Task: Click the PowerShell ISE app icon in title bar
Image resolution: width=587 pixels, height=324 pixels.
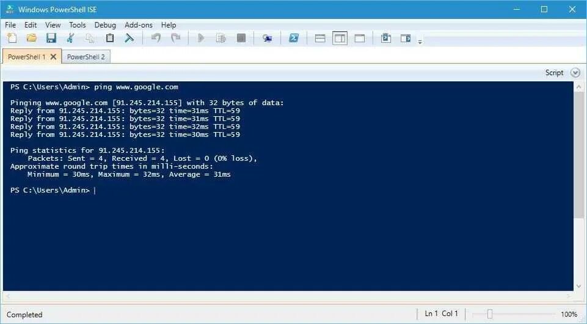Action: click(10, 9)
